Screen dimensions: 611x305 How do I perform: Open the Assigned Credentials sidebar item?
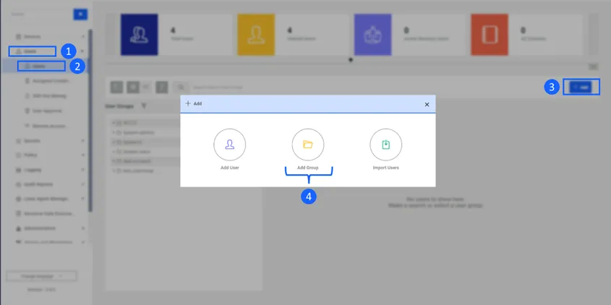click(x=47, y=81)
